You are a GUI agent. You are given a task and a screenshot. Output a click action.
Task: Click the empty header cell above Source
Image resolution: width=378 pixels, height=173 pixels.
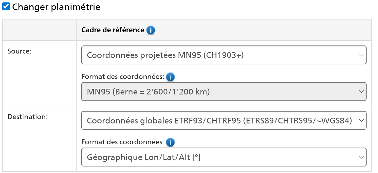click(39, 30)
